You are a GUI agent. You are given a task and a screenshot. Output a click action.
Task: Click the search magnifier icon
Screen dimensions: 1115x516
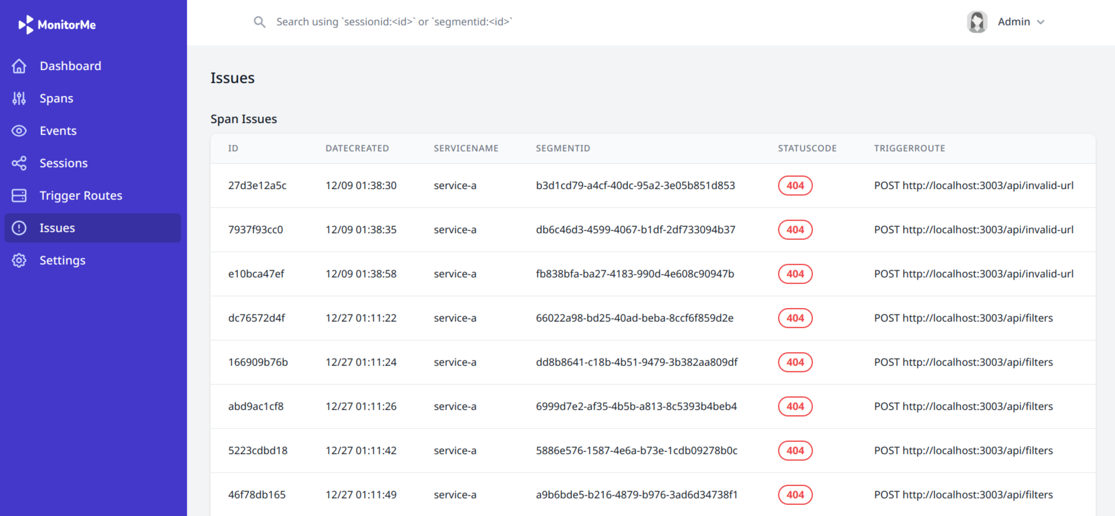259,22
